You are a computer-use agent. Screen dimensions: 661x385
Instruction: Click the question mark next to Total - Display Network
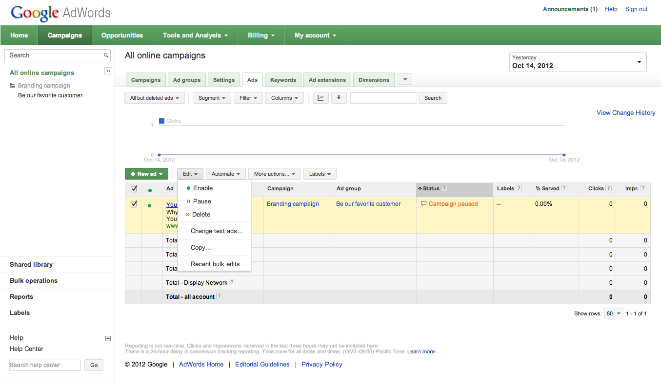click(232, 282)
